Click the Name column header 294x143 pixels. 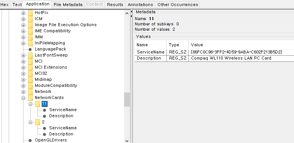(x=151, y=45)
